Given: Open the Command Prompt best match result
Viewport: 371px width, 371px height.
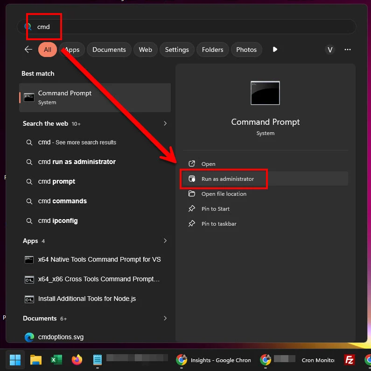Looking at the screenshot, I should tap(95, 98).
